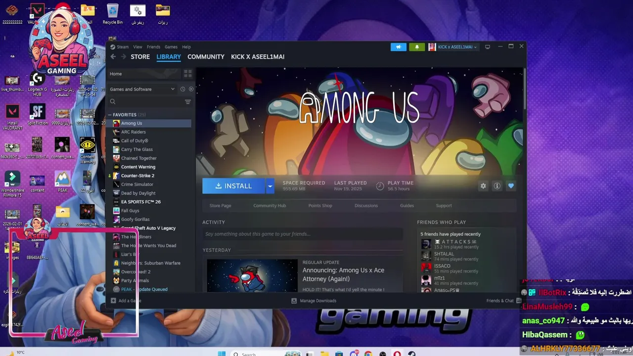Click the Chrome taskbar icon
The width and height of the screenshot is (633, 356).
tap(368, 354)
